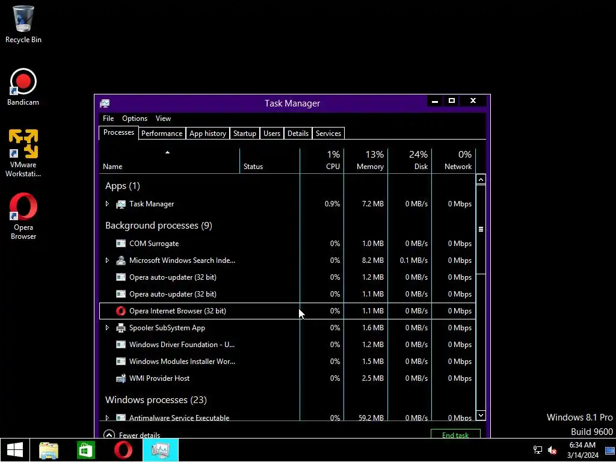Viewport: 616px width, 462px height.
Task: Select the Task Manager process icon
Action: pyautogui.click(x=120, y=204)
